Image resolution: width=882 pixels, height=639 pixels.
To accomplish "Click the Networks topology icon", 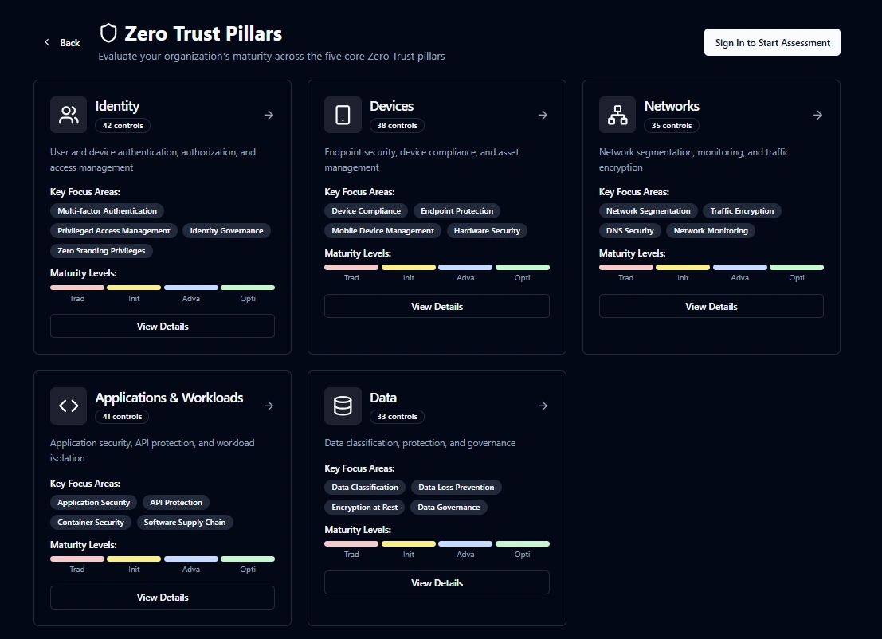I will 617,115.
